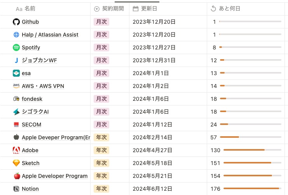Select the value 24 in SECOM row
Viewport: 288px width, 195px height.
pos(214,125)
